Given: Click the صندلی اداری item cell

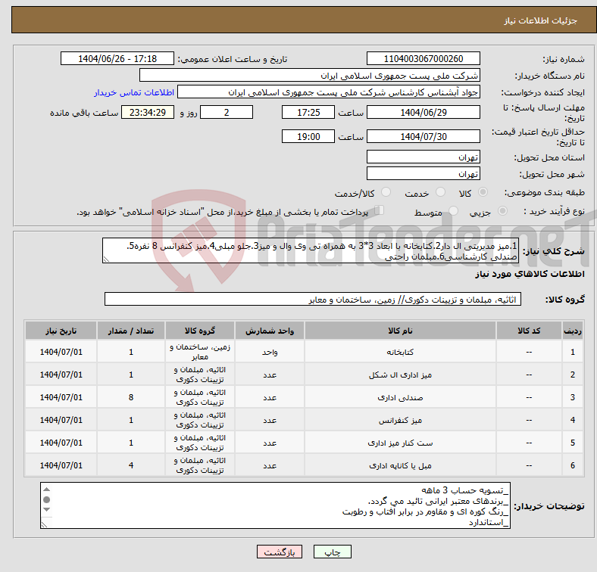Looking at the screenshot, I should (400, 397).
